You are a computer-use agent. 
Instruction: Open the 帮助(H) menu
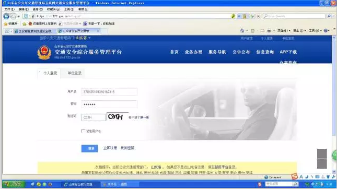(83, 9)
